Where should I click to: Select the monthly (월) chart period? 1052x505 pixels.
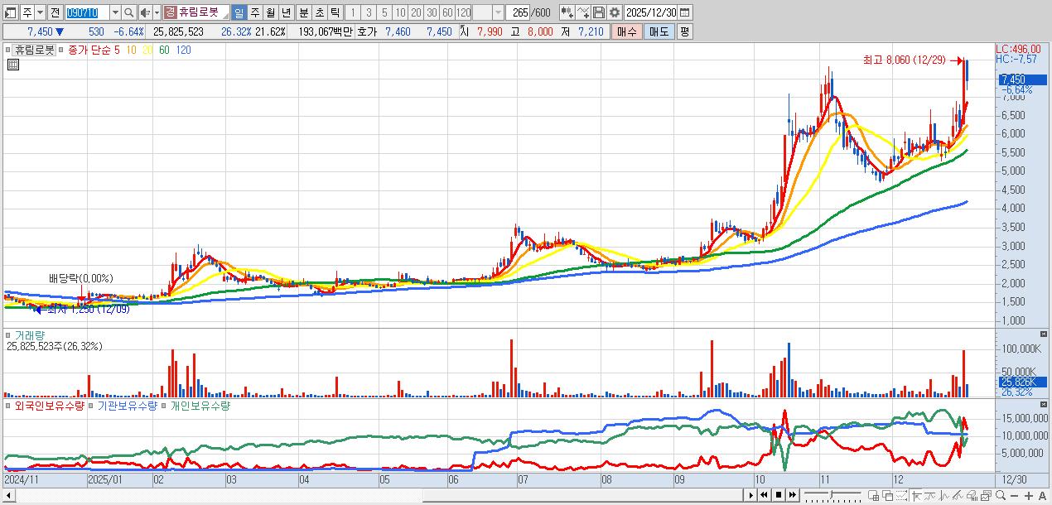(271, 12)
